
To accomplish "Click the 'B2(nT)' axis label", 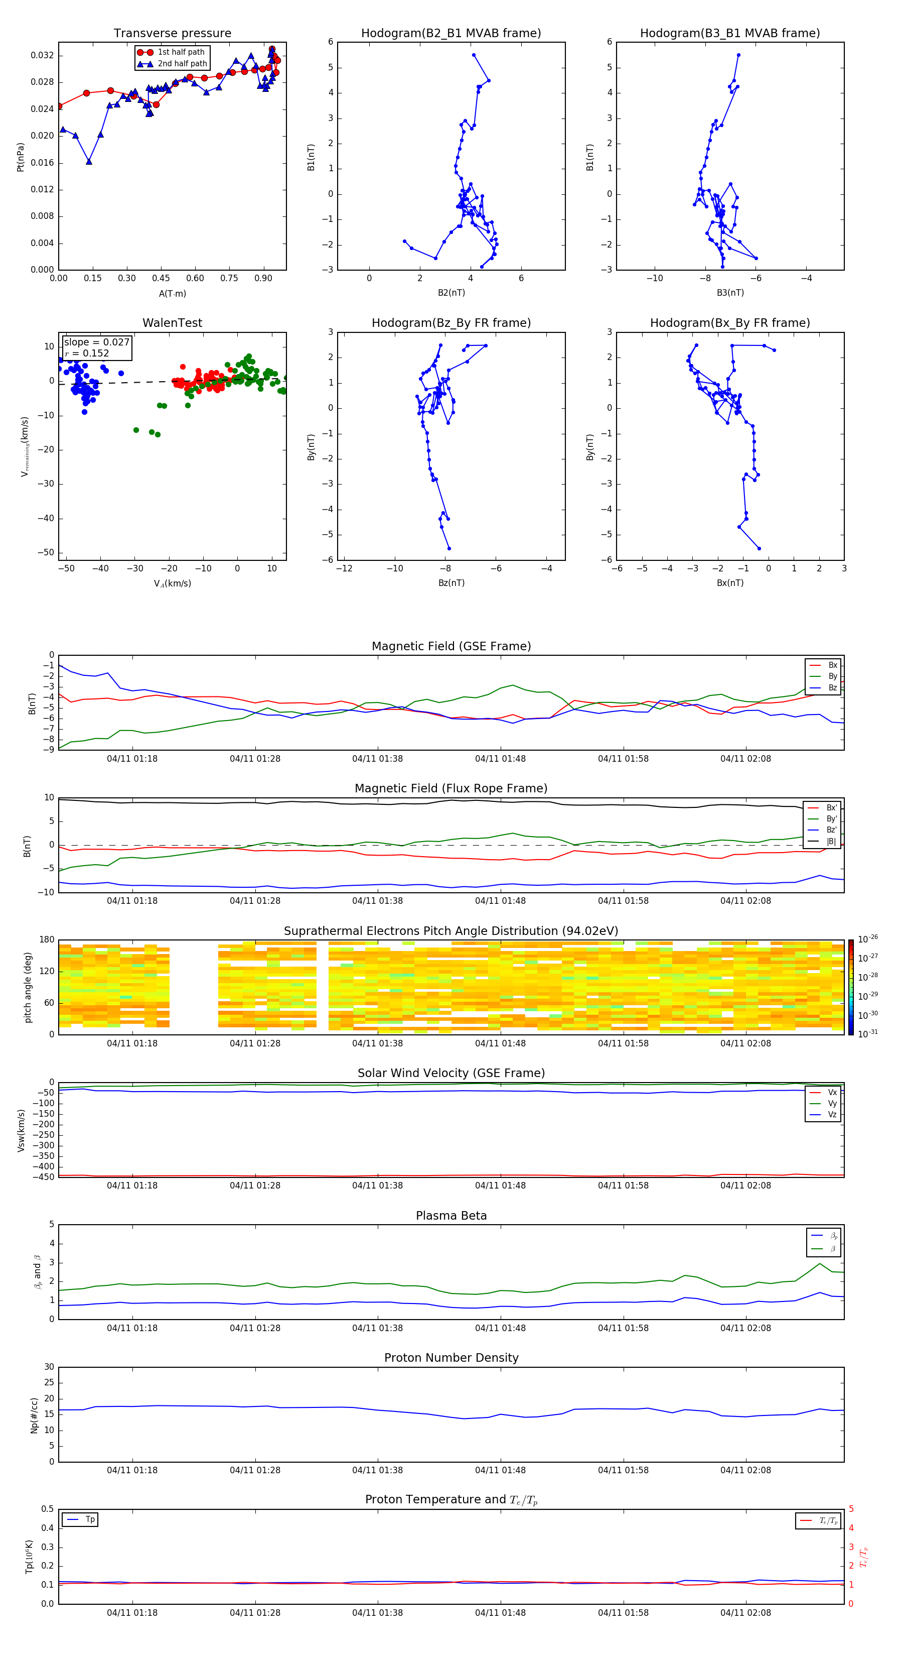I will pos(451,293).
